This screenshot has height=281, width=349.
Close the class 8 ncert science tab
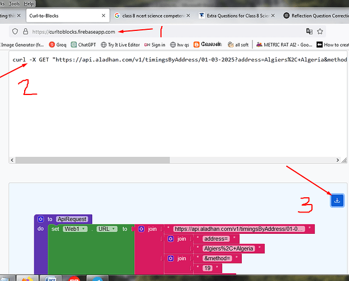pyautogui.click(x=189, y=16)
